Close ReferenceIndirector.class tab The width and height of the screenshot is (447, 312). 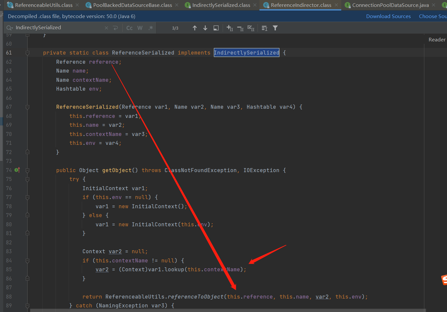pos(336,5)
